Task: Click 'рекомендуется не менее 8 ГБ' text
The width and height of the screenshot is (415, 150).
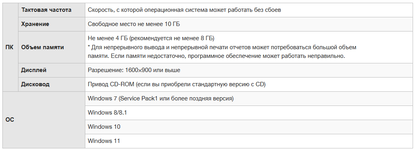Action: point(171,38)
